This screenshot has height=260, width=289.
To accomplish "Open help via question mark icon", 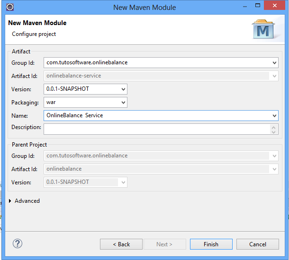I will pyautogui.click(x=18, y=243).
